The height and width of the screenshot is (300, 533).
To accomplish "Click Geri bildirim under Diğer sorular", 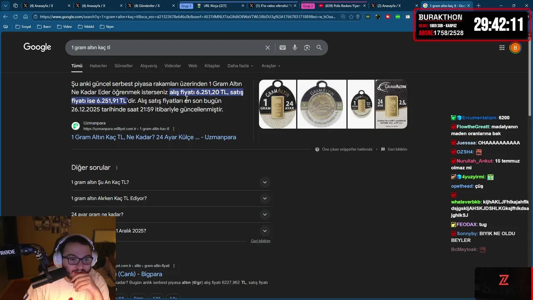I will pos(261,241).
